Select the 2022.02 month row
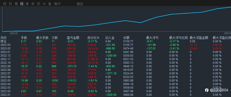 (x=116, y=91)
